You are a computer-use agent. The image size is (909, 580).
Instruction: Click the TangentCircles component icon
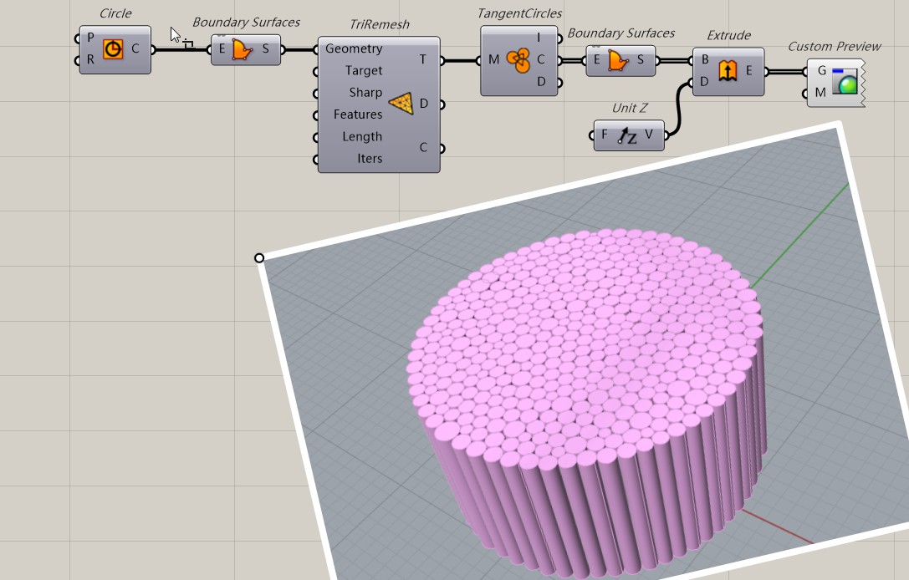pos(518,60)
